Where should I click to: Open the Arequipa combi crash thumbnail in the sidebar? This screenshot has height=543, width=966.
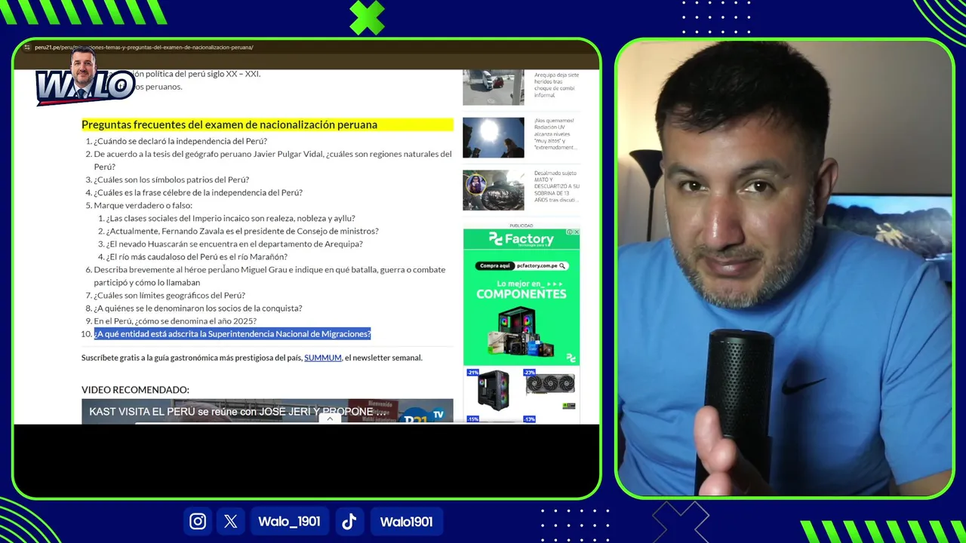point(493,87)
